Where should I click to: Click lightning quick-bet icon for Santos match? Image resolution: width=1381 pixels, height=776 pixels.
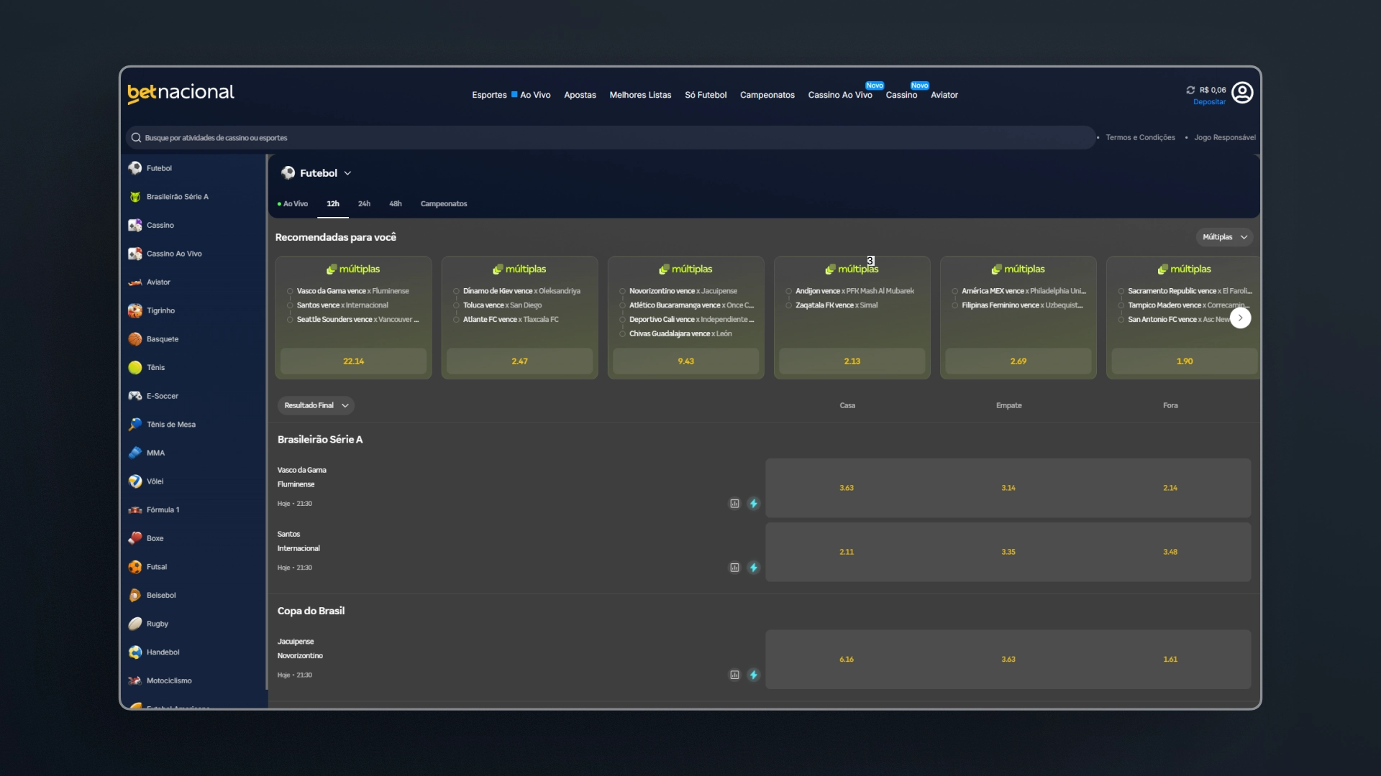pyautogui.click(x=753, y=568)
